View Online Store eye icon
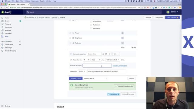This screenshot has width=194, height=109. tap(20, 45)
